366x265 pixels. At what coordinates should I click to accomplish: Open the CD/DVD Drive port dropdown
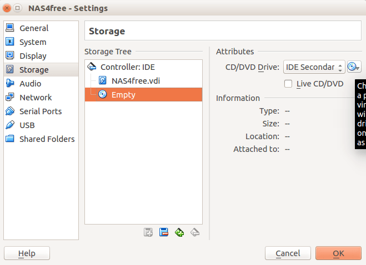coord(314,67)
